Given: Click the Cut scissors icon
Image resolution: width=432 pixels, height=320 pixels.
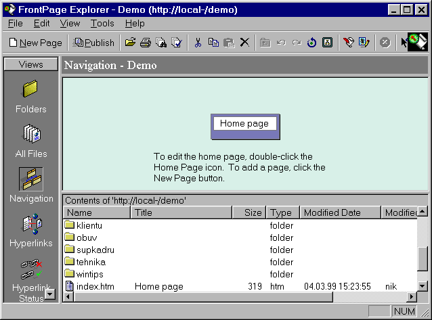Looking at the screenshot, I should (x=198, y=43).
